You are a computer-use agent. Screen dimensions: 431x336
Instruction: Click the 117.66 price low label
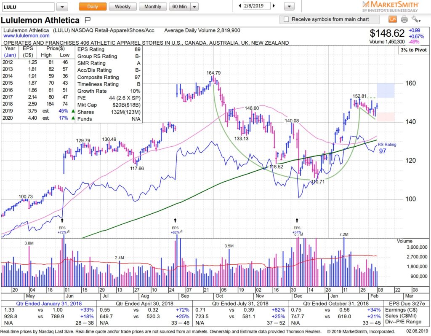(x=137, y=168)
